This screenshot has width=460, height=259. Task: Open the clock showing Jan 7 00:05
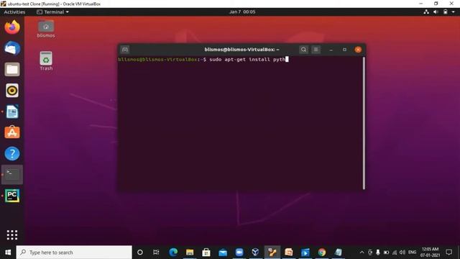pyautogui.click(x=242, y=12)
